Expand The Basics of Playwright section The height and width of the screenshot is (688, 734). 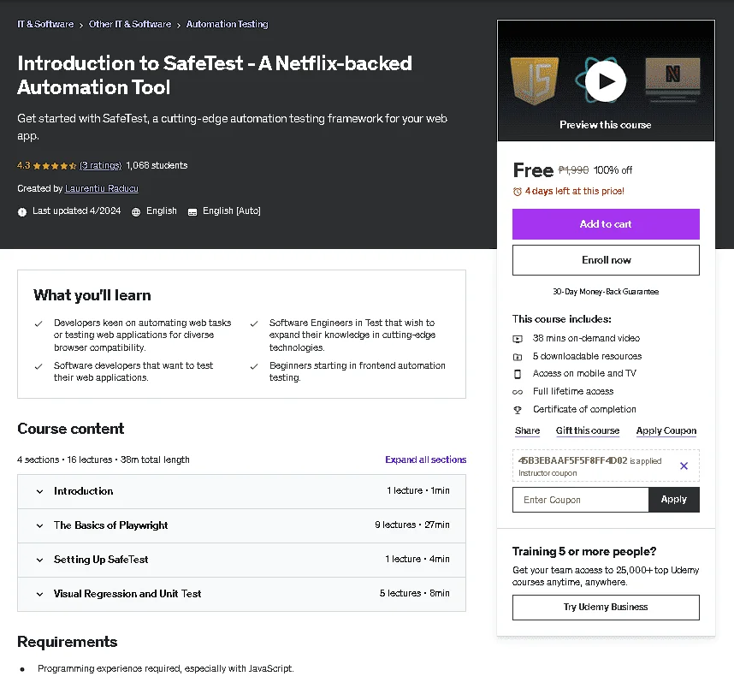241,525
